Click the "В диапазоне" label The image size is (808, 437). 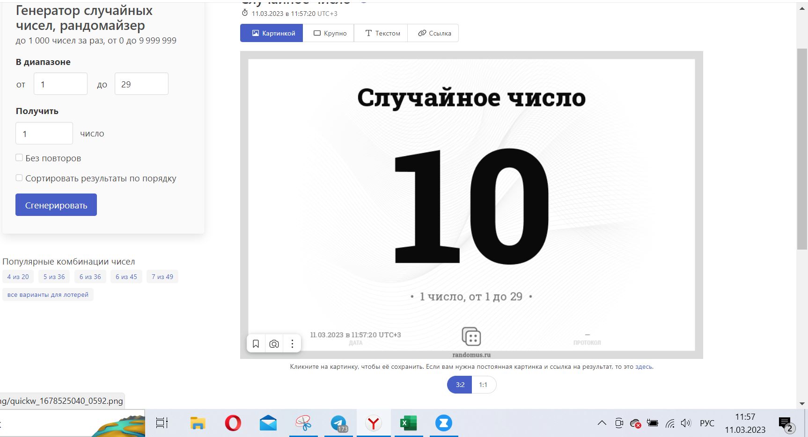pos(43,62)
